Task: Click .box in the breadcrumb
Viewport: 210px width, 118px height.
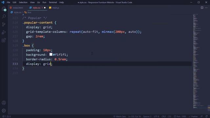Action: pos(29,12)
